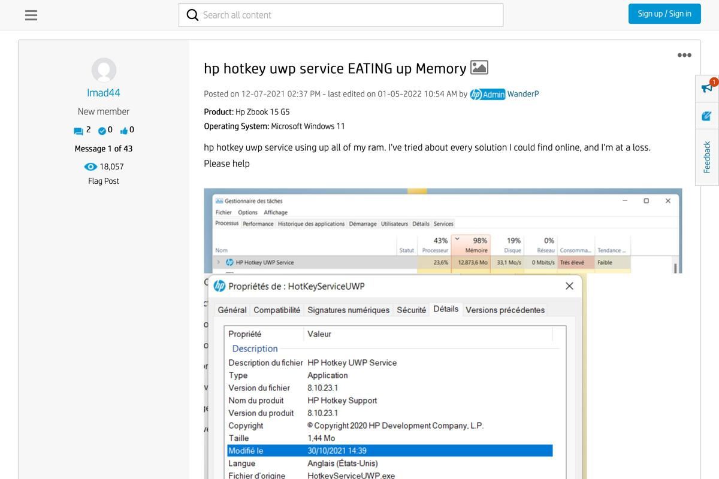Select the Utilisateurs tab
The image size is (719, 479).
pos(394,224)
